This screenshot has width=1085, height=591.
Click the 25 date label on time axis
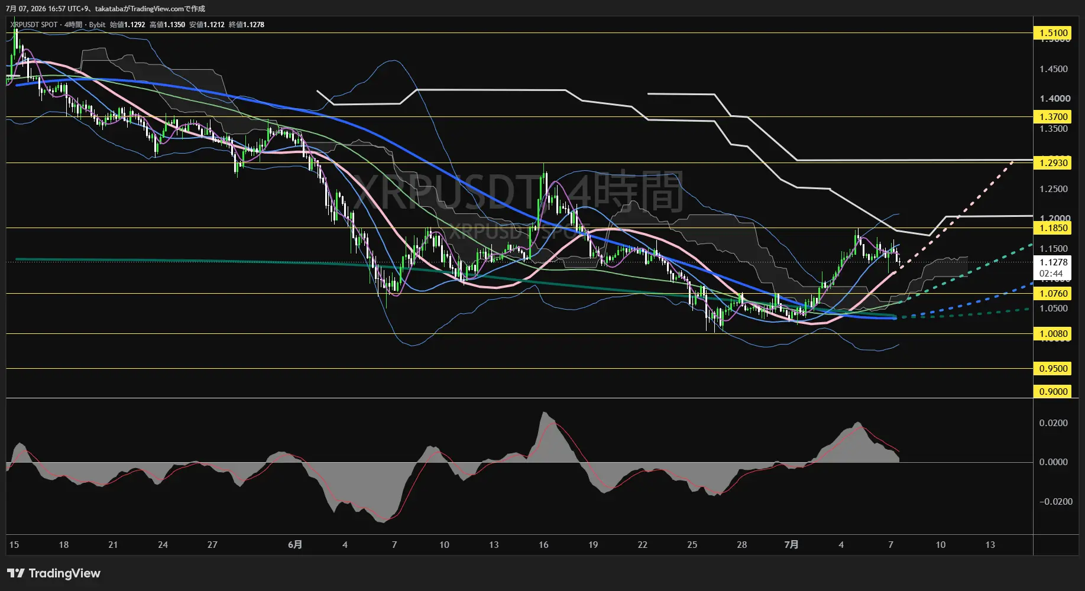692,545
